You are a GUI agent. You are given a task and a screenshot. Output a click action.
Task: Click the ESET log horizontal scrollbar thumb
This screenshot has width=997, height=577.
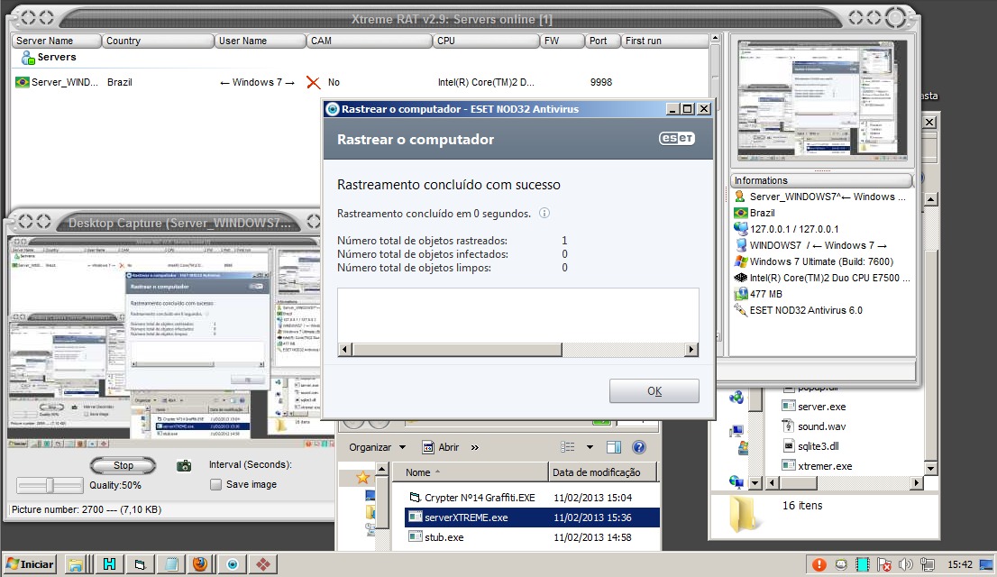point(458,349)
